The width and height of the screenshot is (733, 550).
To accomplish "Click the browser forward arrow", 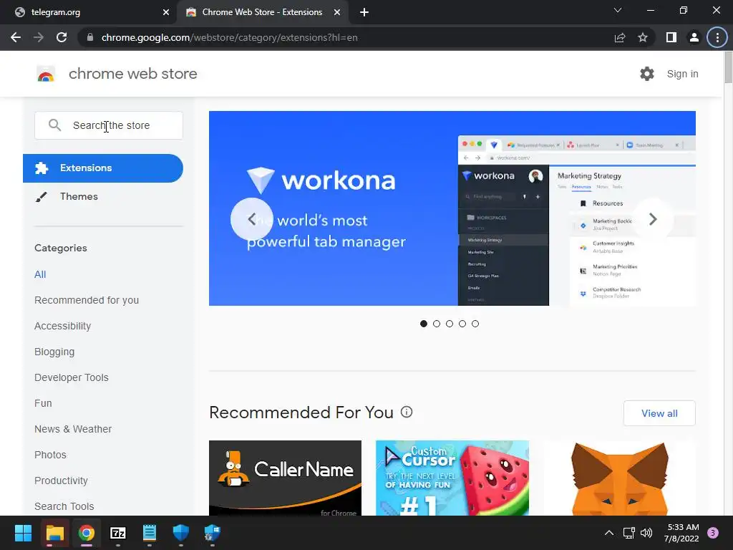I will (39, 37).
